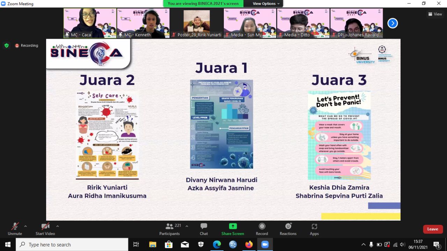Open the View Options dropdown
The width and height of the screenshot is (447, 251).
pos(264,3)
